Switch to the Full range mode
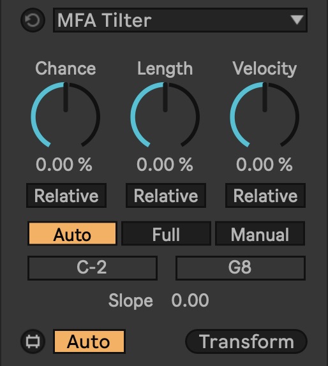This screenshot has width=328, height=366. coord(166,233)
